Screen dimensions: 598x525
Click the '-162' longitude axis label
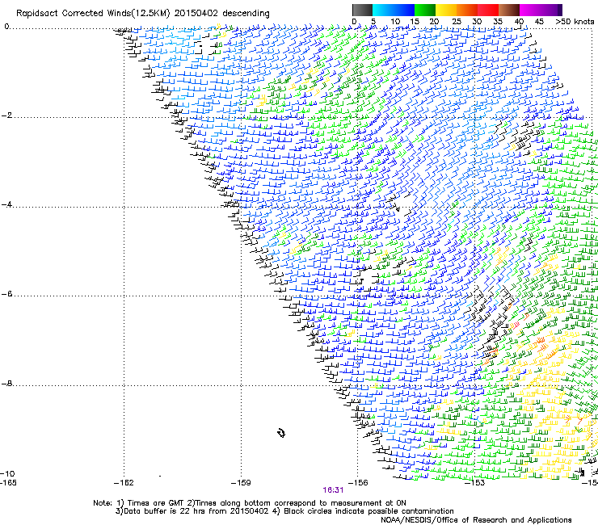coord(124,483)
